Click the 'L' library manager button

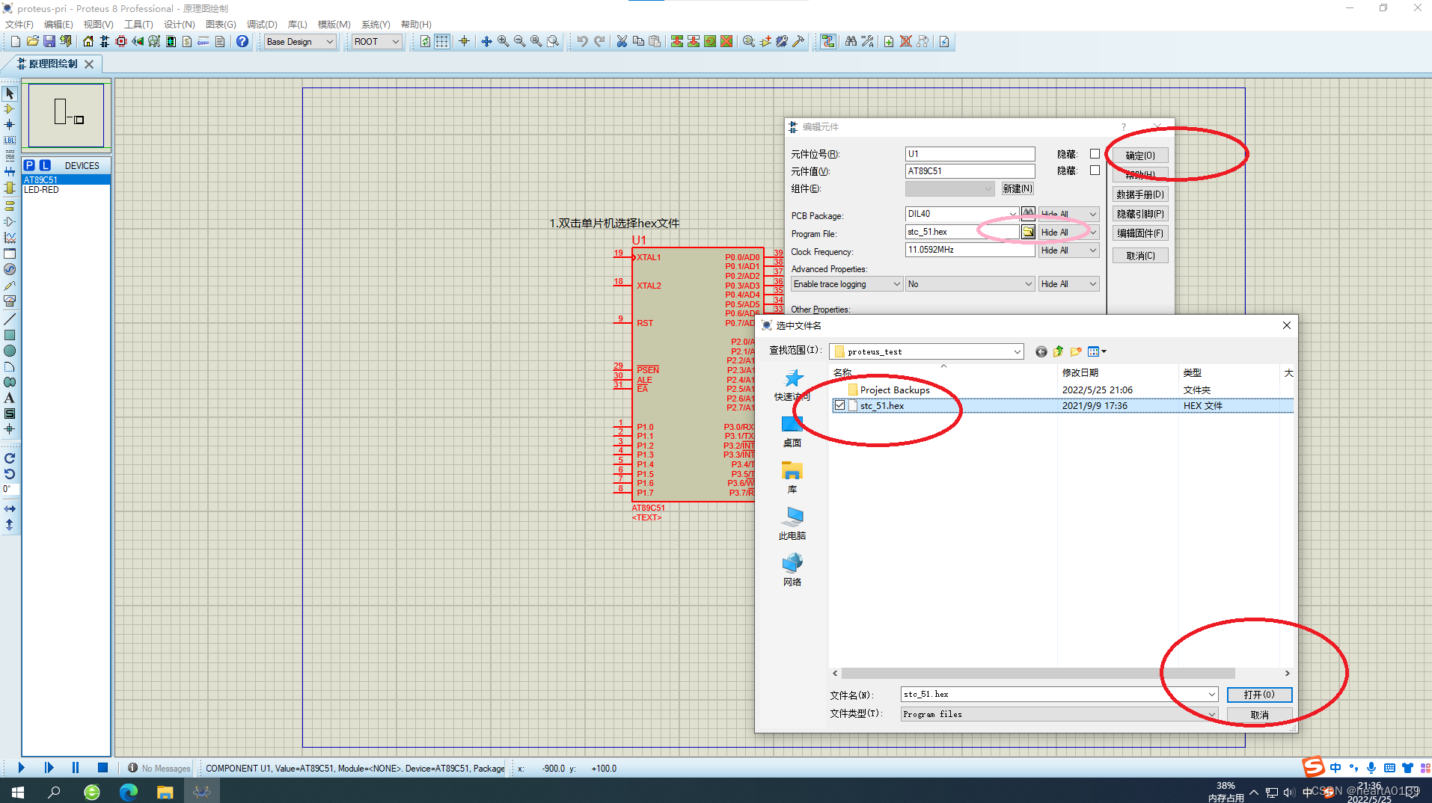pos(46,165)
